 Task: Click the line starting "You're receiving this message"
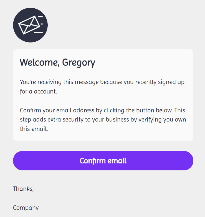click(102, 82)
